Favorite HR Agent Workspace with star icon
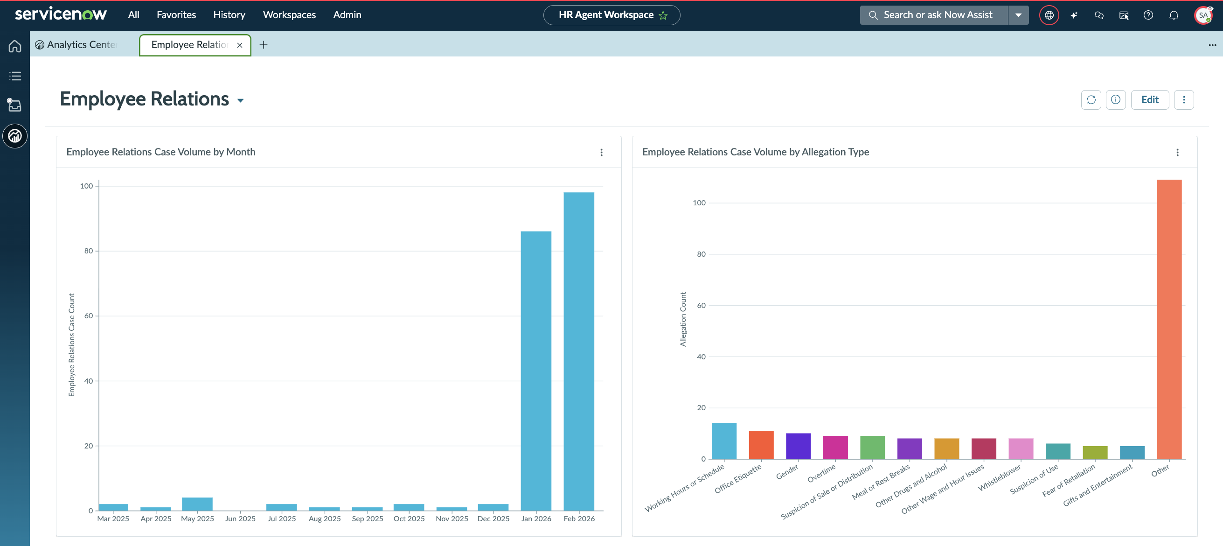 (x=663, y=15)
